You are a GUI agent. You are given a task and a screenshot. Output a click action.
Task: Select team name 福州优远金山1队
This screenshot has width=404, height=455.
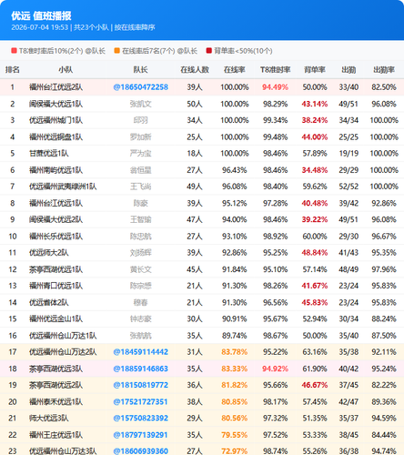[56, 318]
